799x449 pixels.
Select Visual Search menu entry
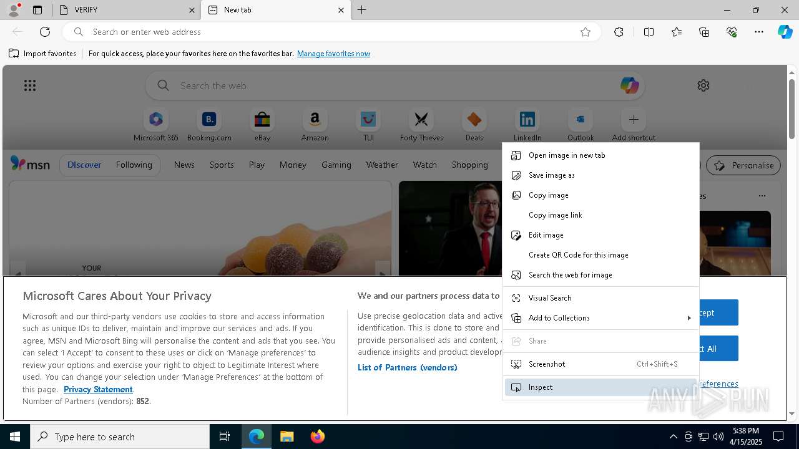600,298
